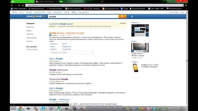Viewport: 198px width, 111px height.
Task: Open the Google Nexus 4 16GB product image
Action: click(136, 68)
